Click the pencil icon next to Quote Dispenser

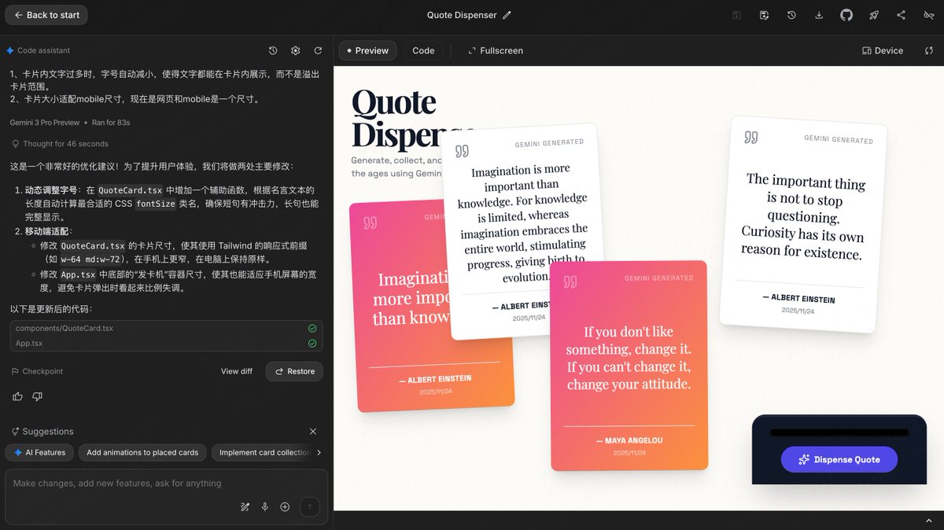click(507, 15)
